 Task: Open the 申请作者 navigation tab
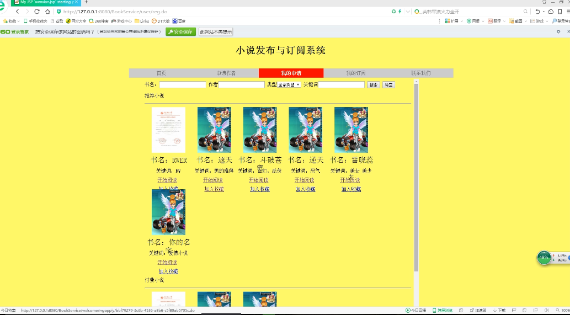pyautogui.click(x=226, y=73)
